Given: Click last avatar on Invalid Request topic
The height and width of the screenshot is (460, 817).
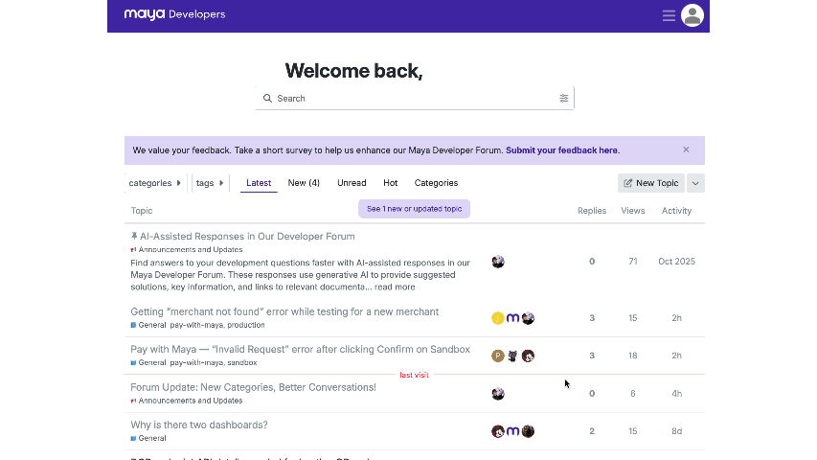Looking at the screenshot, I should pyautogui.click(x=528, y=356).
